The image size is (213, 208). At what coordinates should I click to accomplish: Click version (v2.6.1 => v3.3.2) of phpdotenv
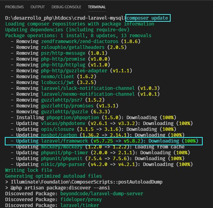pos(113,123)
